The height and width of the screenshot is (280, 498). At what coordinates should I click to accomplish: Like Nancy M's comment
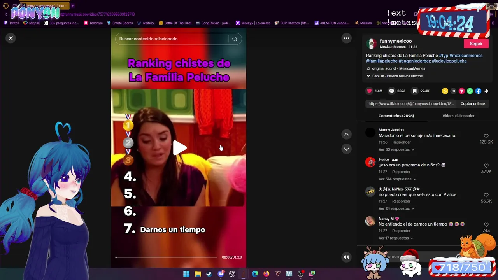486,225
